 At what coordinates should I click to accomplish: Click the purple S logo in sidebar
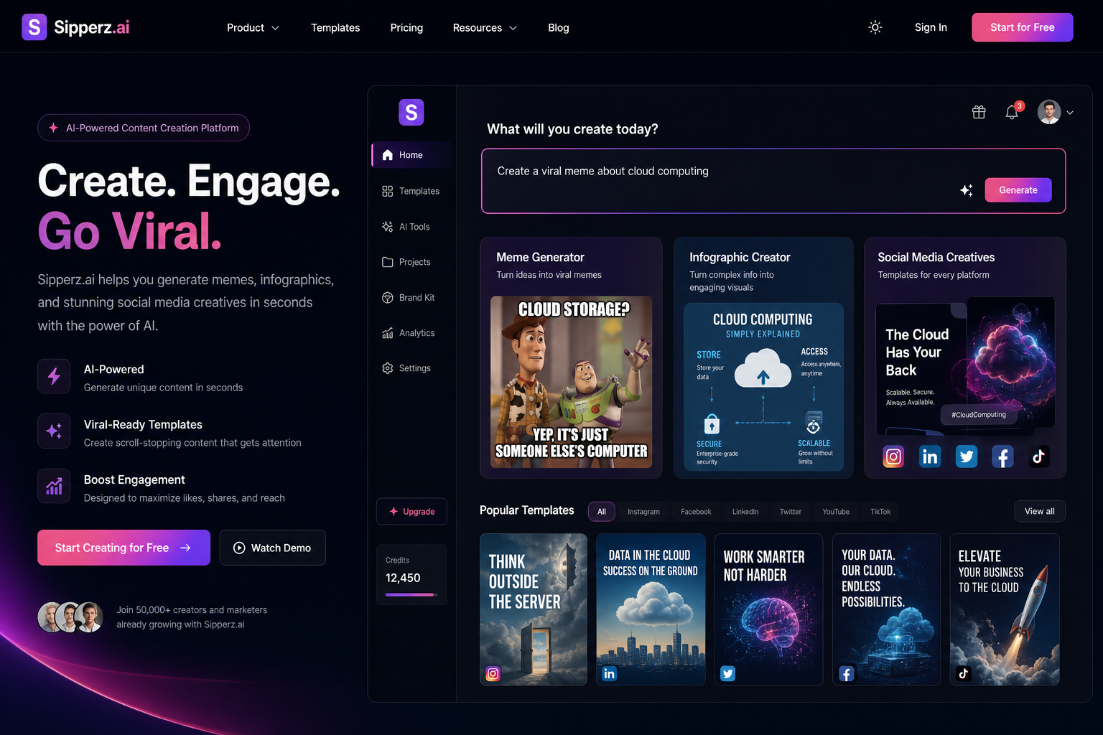coord(411,112)
